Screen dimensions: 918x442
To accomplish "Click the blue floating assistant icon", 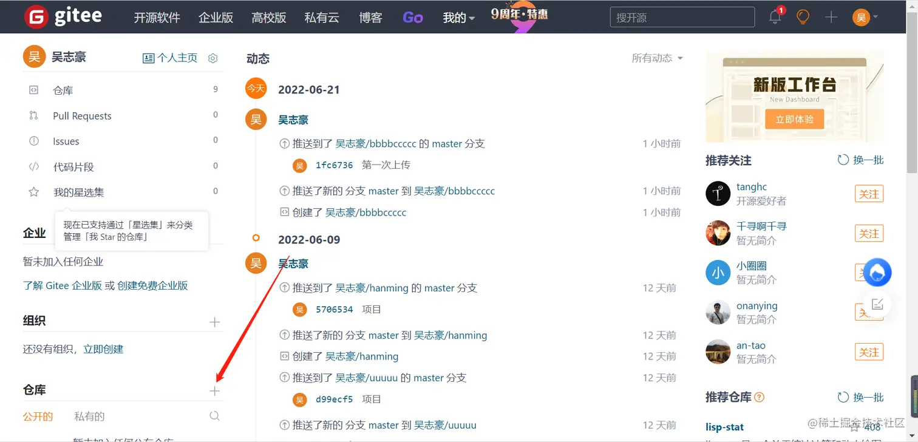I will pos(877,273).
